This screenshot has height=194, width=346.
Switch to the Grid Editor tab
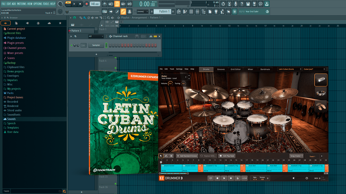236,69
